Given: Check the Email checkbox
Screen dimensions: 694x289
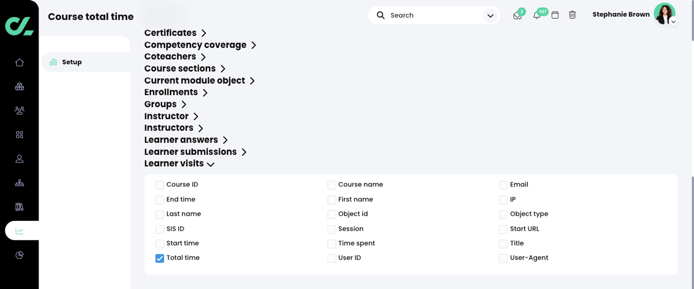Looking at the screenshot, I should pyautogui.click(x=503, y=185).
